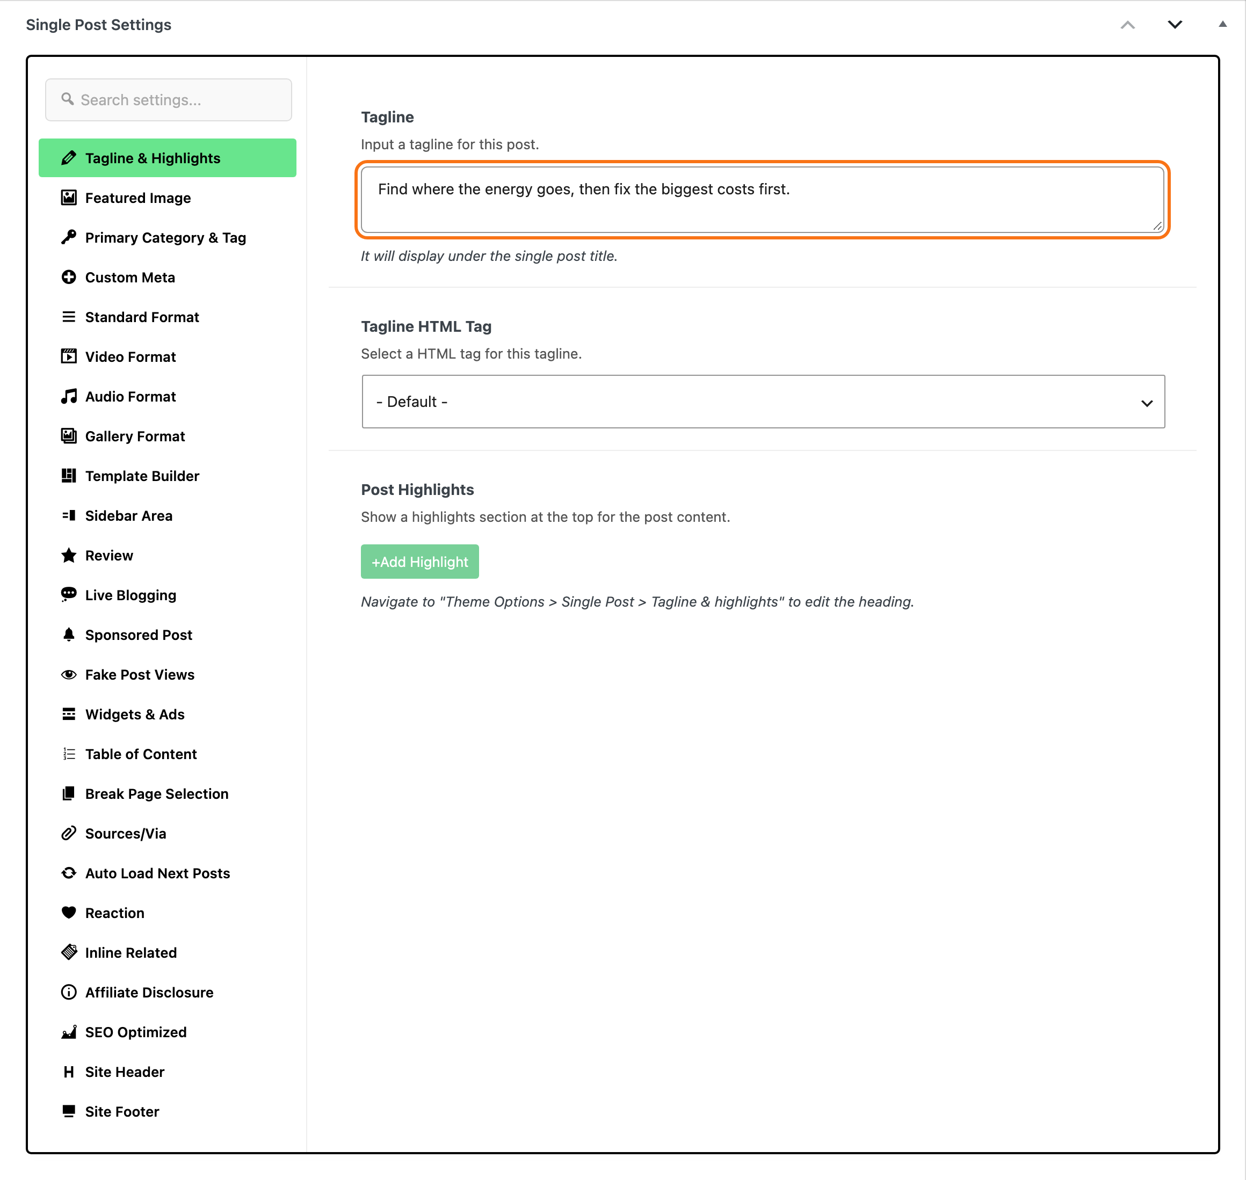Viewport: 1246px width, 1180px height.
Task: Click the info icon for Affiliate Disclosure
Action: 69,992
